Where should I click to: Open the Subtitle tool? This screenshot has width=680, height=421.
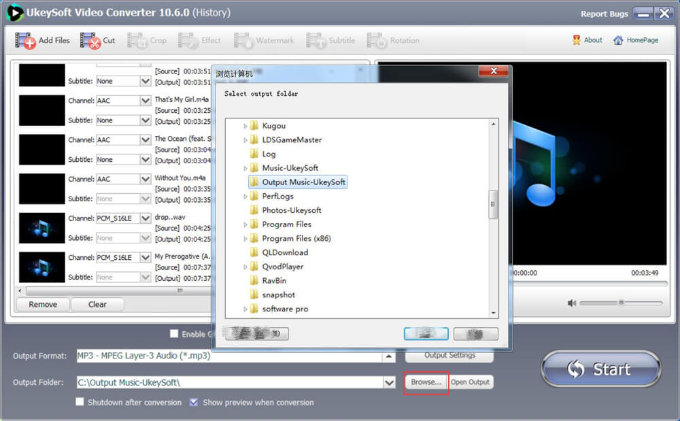pyautogui.click(x=330, y=40)
